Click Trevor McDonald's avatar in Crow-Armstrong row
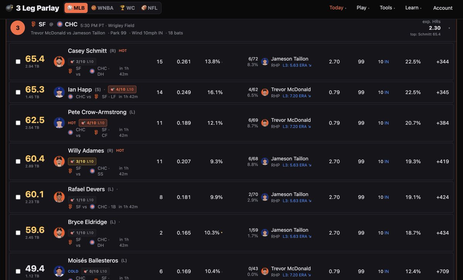Screen dimensions: 463x280 [265, 123]
